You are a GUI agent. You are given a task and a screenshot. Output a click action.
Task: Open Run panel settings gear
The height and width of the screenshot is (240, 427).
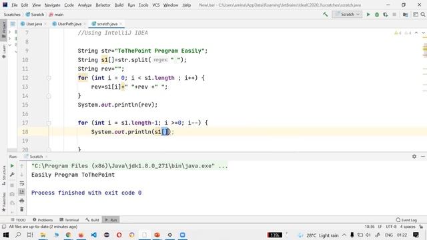(x=414, y=157)
